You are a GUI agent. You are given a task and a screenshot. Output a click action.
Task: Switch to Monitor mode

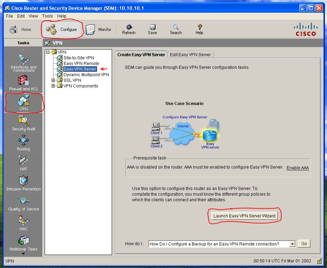(x=98, y=30)
